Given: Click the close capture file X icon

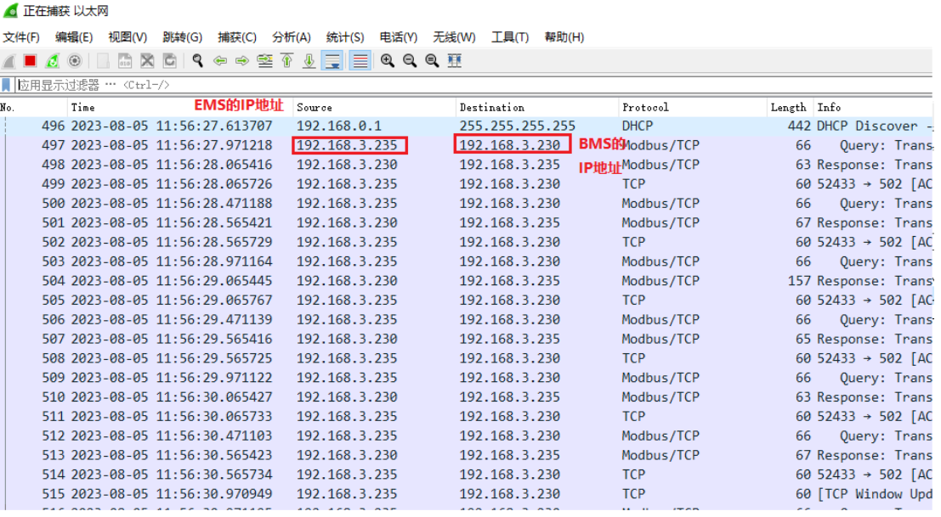Looking at the screenshot, I should (x=147, y=60).
